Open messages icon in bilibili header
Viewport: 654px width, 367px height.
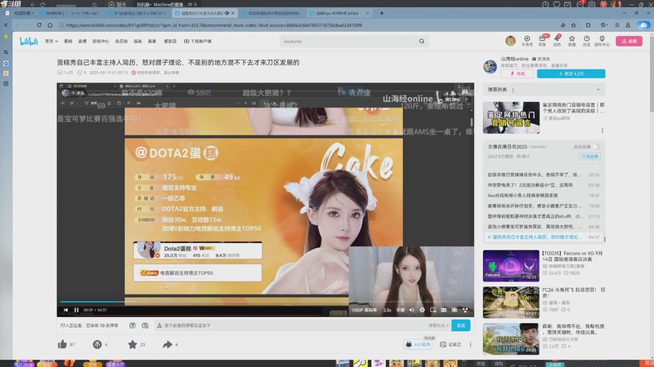pos(542,41)
